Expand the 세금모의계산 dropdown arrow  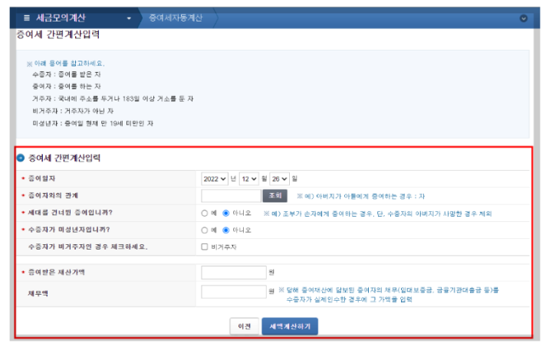tap(129, 18)
